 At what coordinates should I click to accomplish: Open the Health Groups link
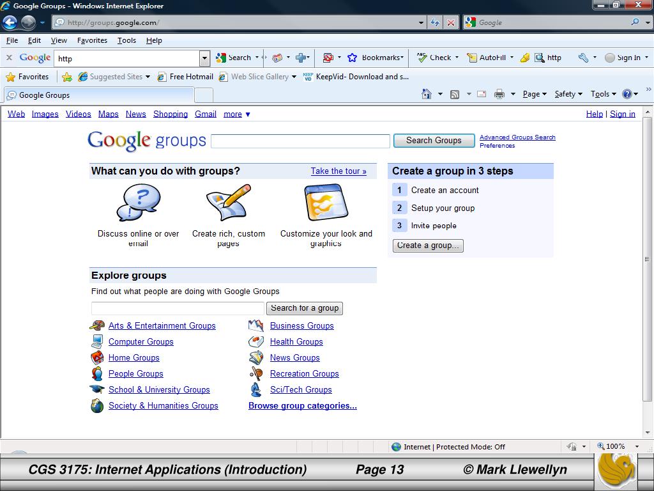296,341
